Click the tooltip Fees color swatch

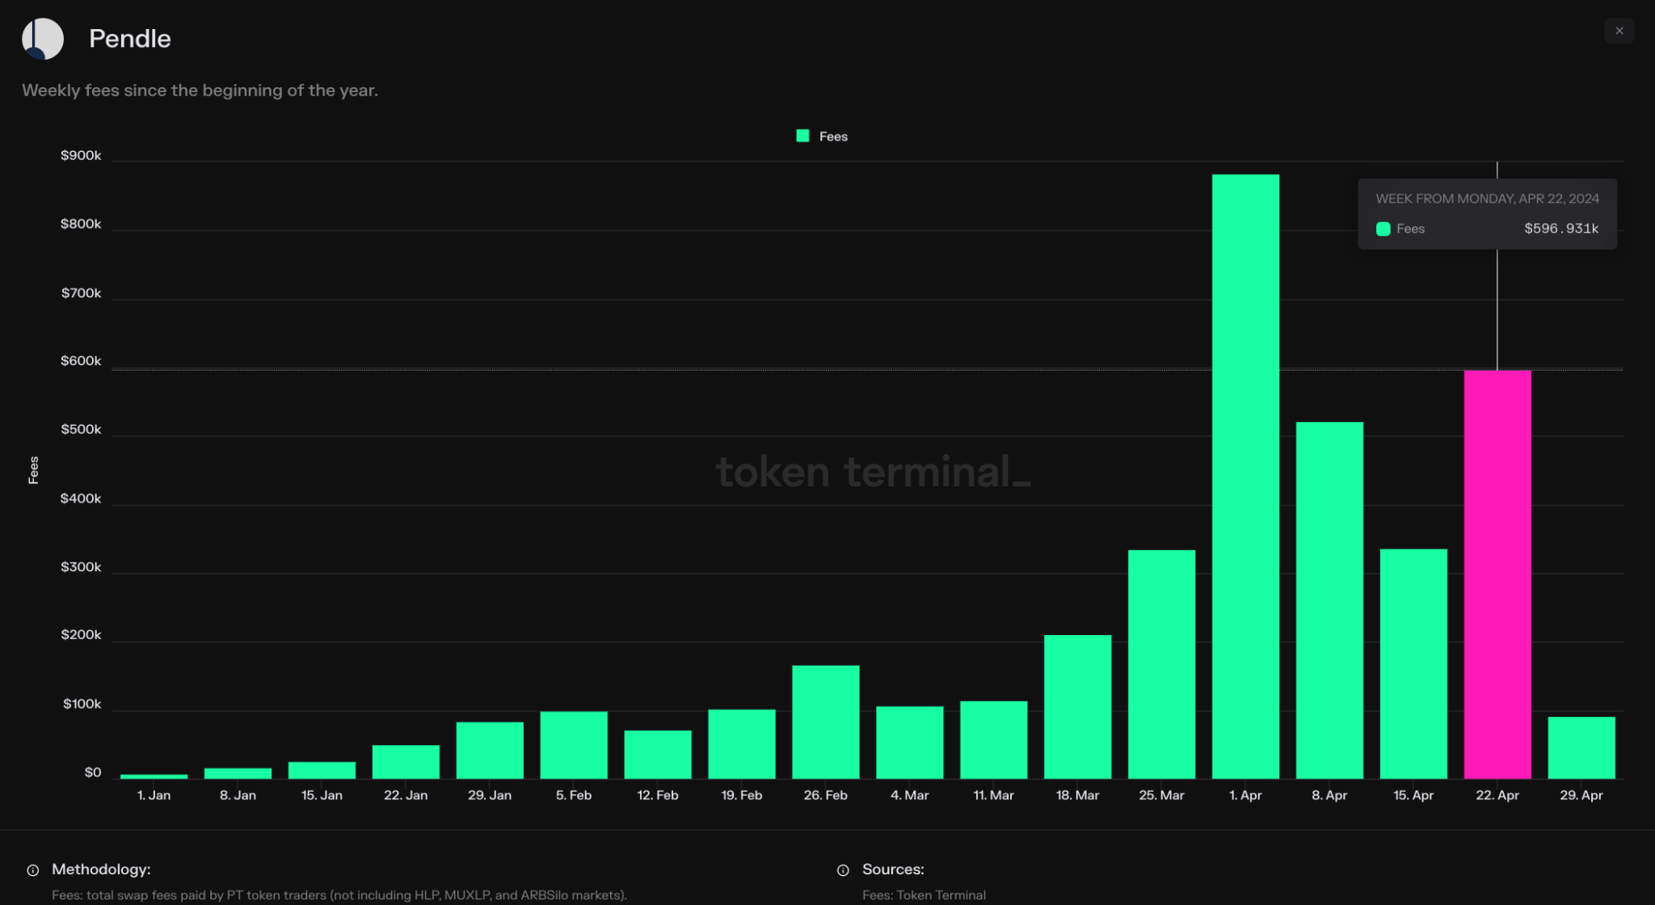click(x=1383, y=229)
